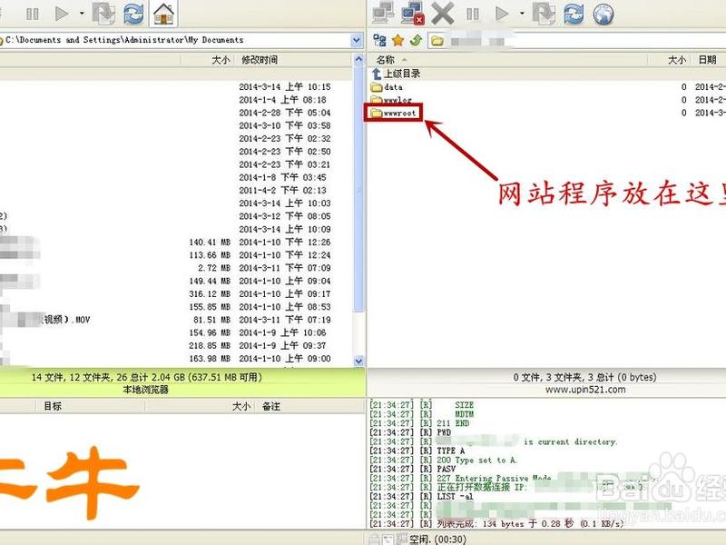
Task: Click the www.upin521.com status label
Action: (585, 390)
